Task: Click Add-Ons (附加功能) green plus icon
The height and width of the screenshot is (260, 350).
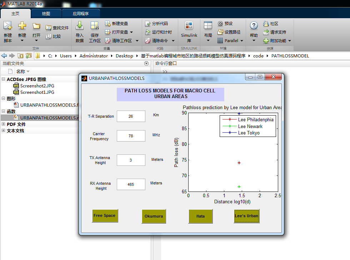Action: click(266, 41)
